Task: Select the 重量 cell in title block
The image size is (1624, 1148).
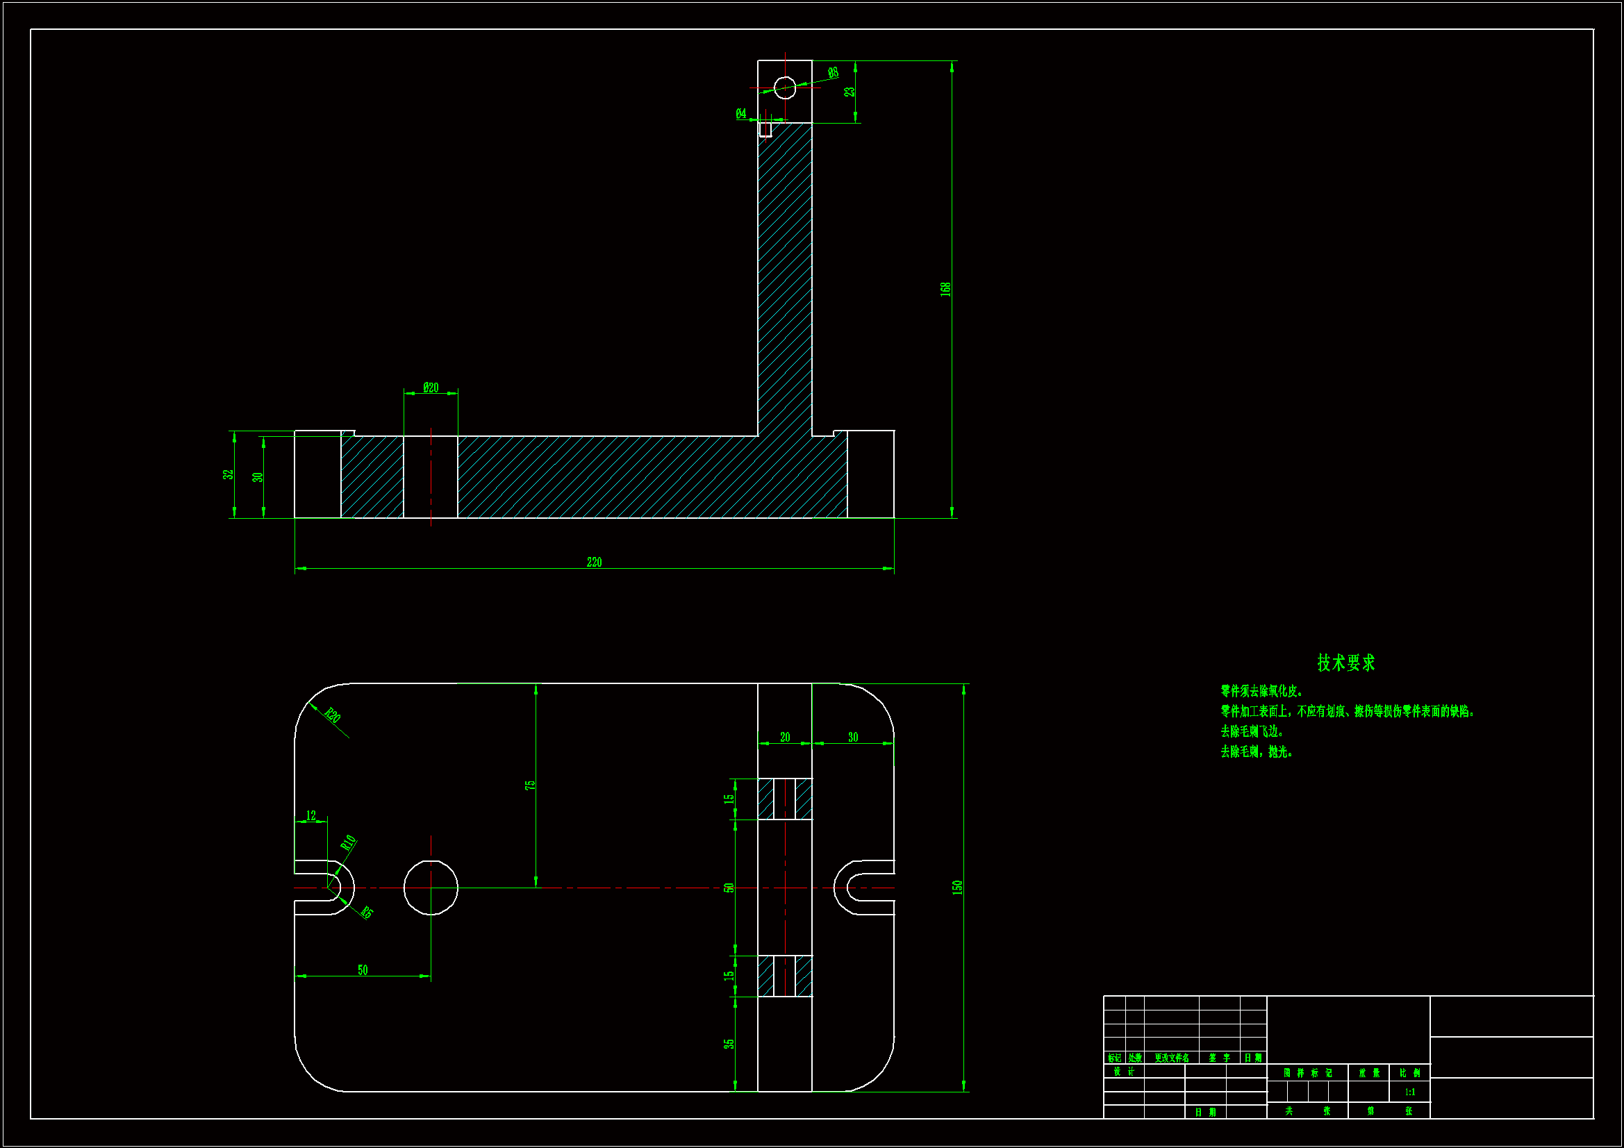Action: 1368,1073
